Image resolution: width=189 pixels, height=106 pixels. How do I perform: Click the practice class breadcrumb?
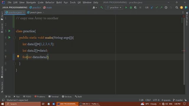(x=35, y=7)
